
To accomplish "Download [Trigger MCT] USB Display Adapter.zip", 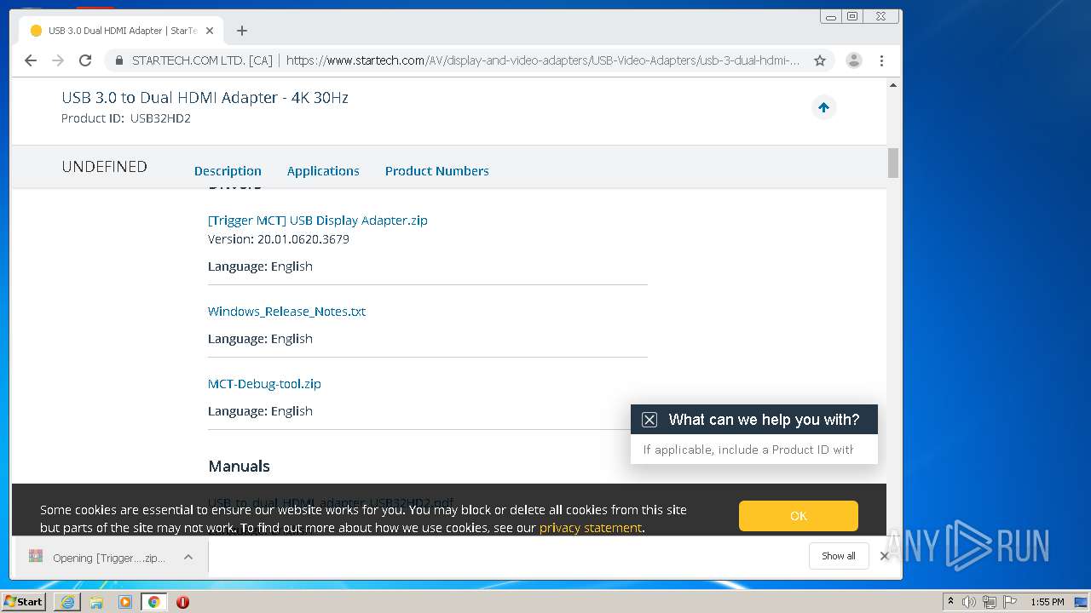I will click(318, 221).
